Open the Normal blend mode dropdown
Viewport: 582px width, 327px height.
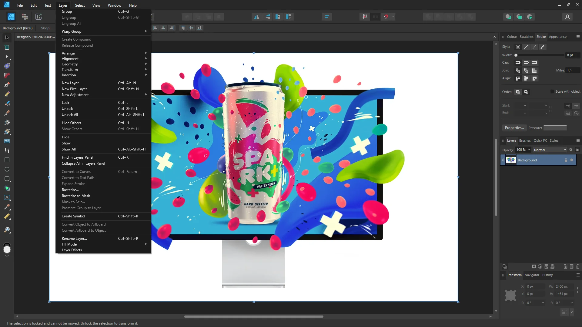pyautogui.click(x=550, y=150)
